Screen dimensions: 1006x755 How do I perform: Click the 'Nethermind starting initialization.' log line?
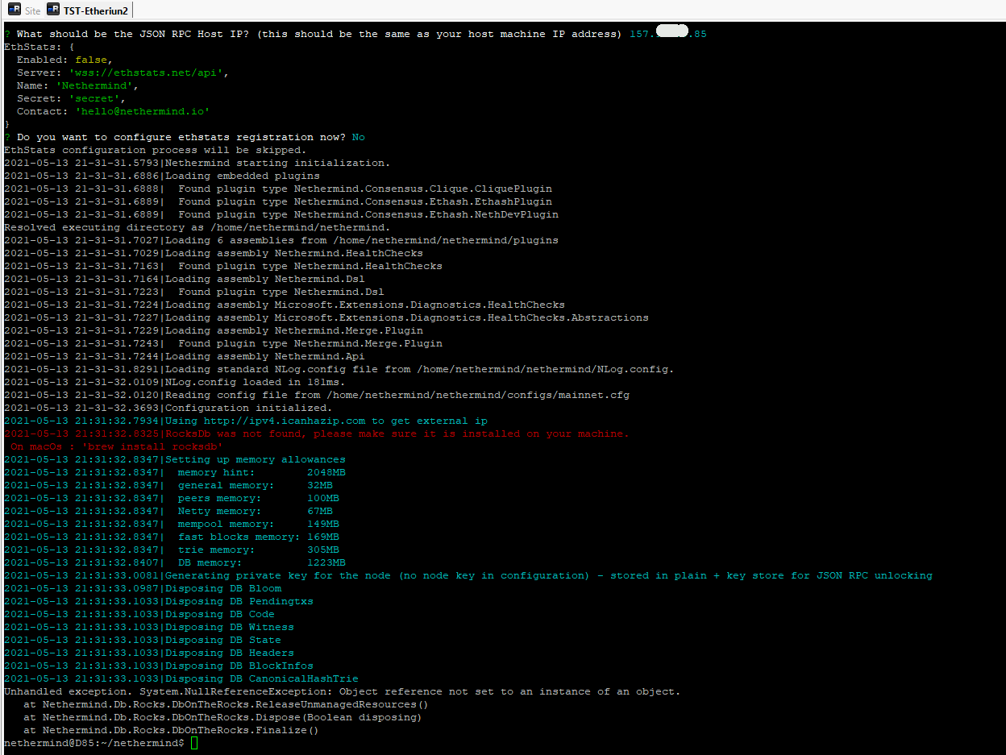coord(197,163)
